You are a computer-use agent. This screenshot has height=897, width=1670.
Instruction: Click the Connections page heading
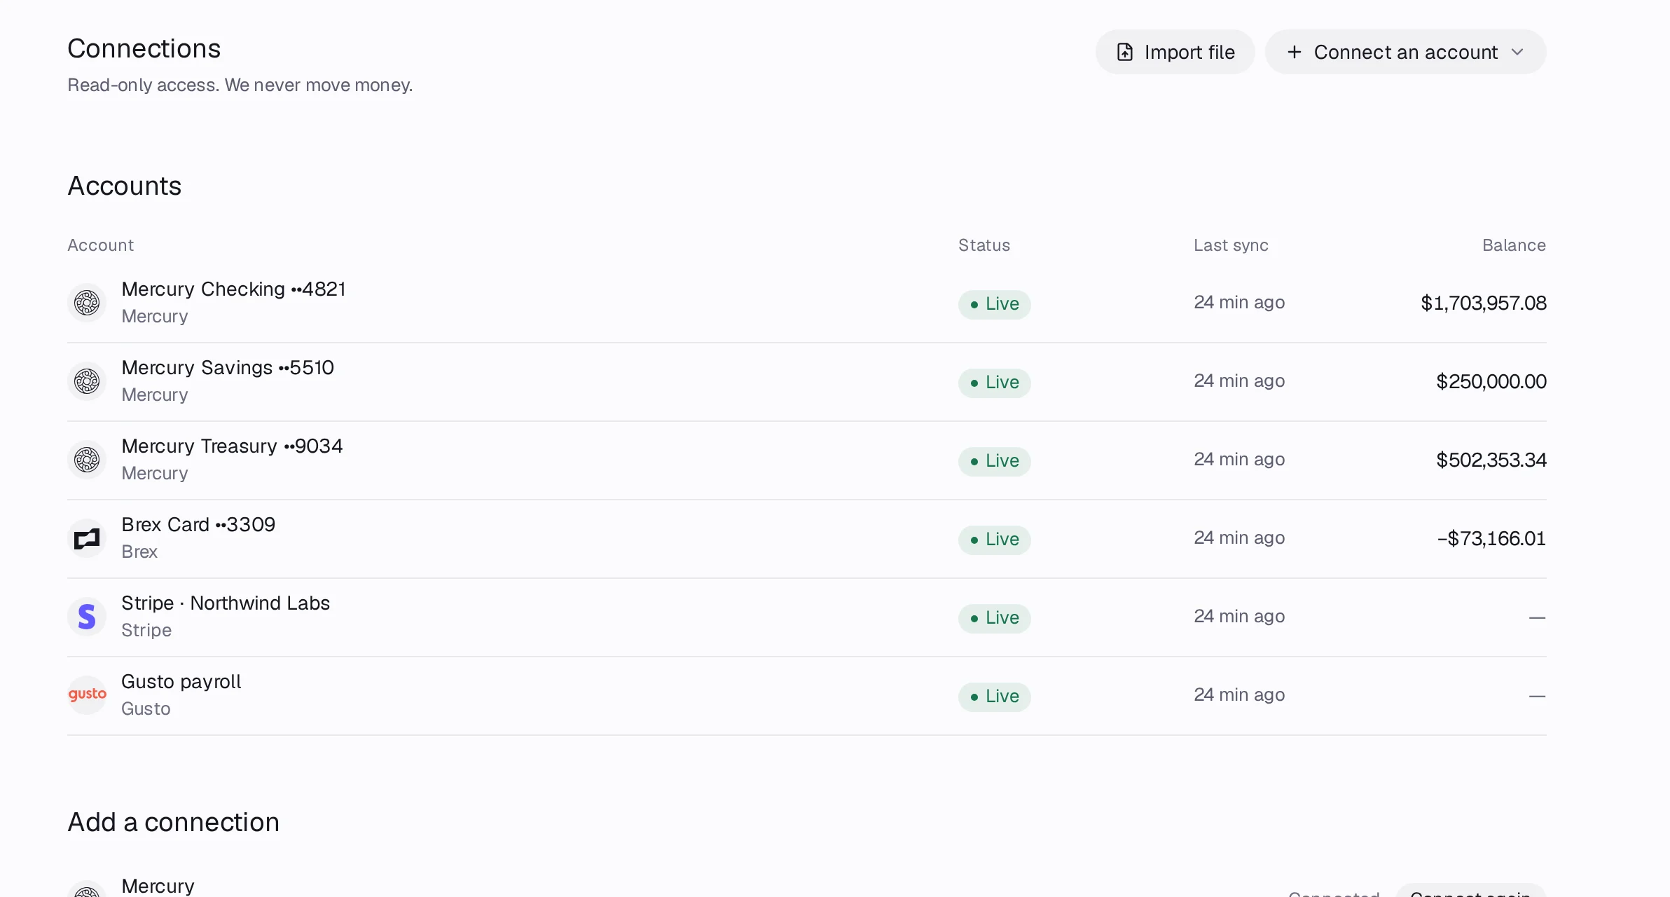point(144,49)
